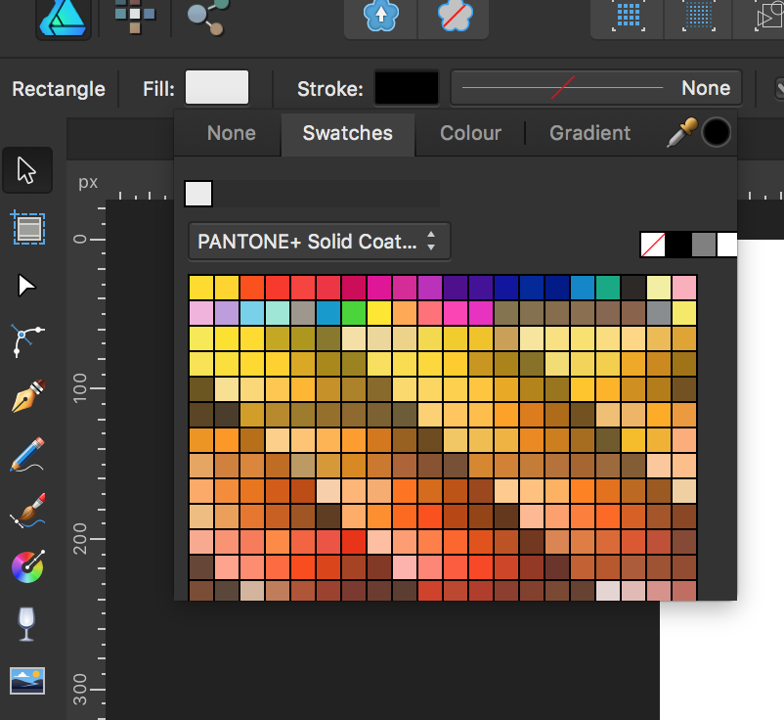Click the px ruler unit label
Screen dimensions: 784x720
tap(88, 182)
